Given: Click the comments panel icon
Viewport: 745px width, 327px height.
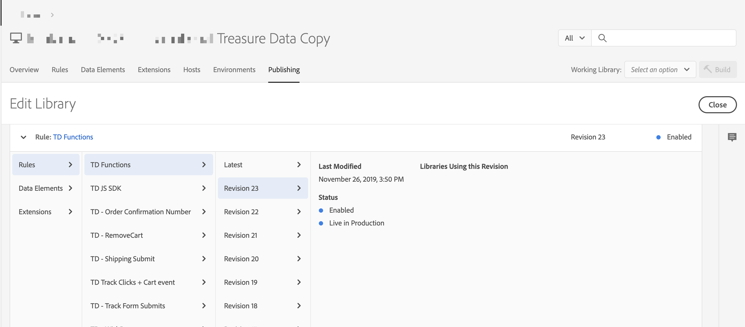Looking at the screenshot, I should pos(732,137).
